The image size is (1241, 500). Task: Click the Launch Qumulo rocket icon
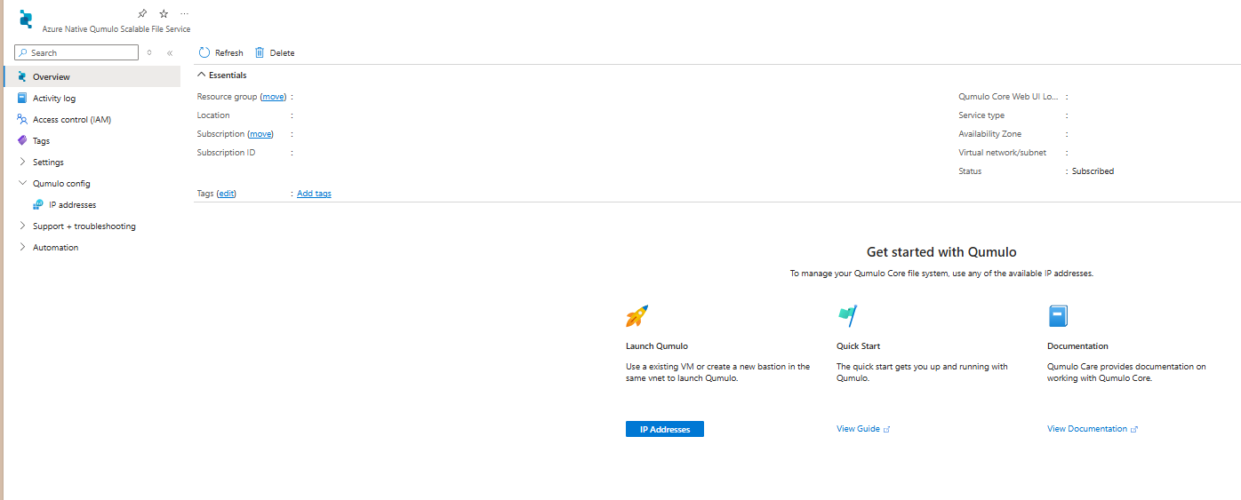[637, 316]
